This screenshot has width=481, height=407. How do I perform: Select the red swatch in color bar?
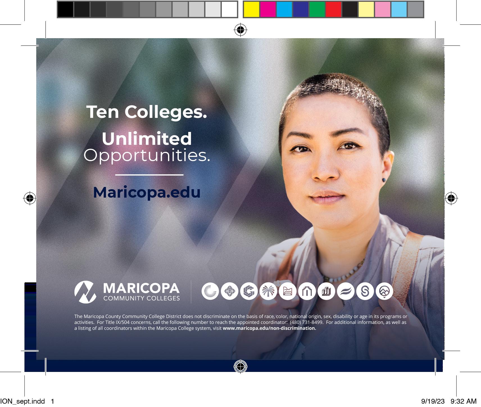coord(333,9)
